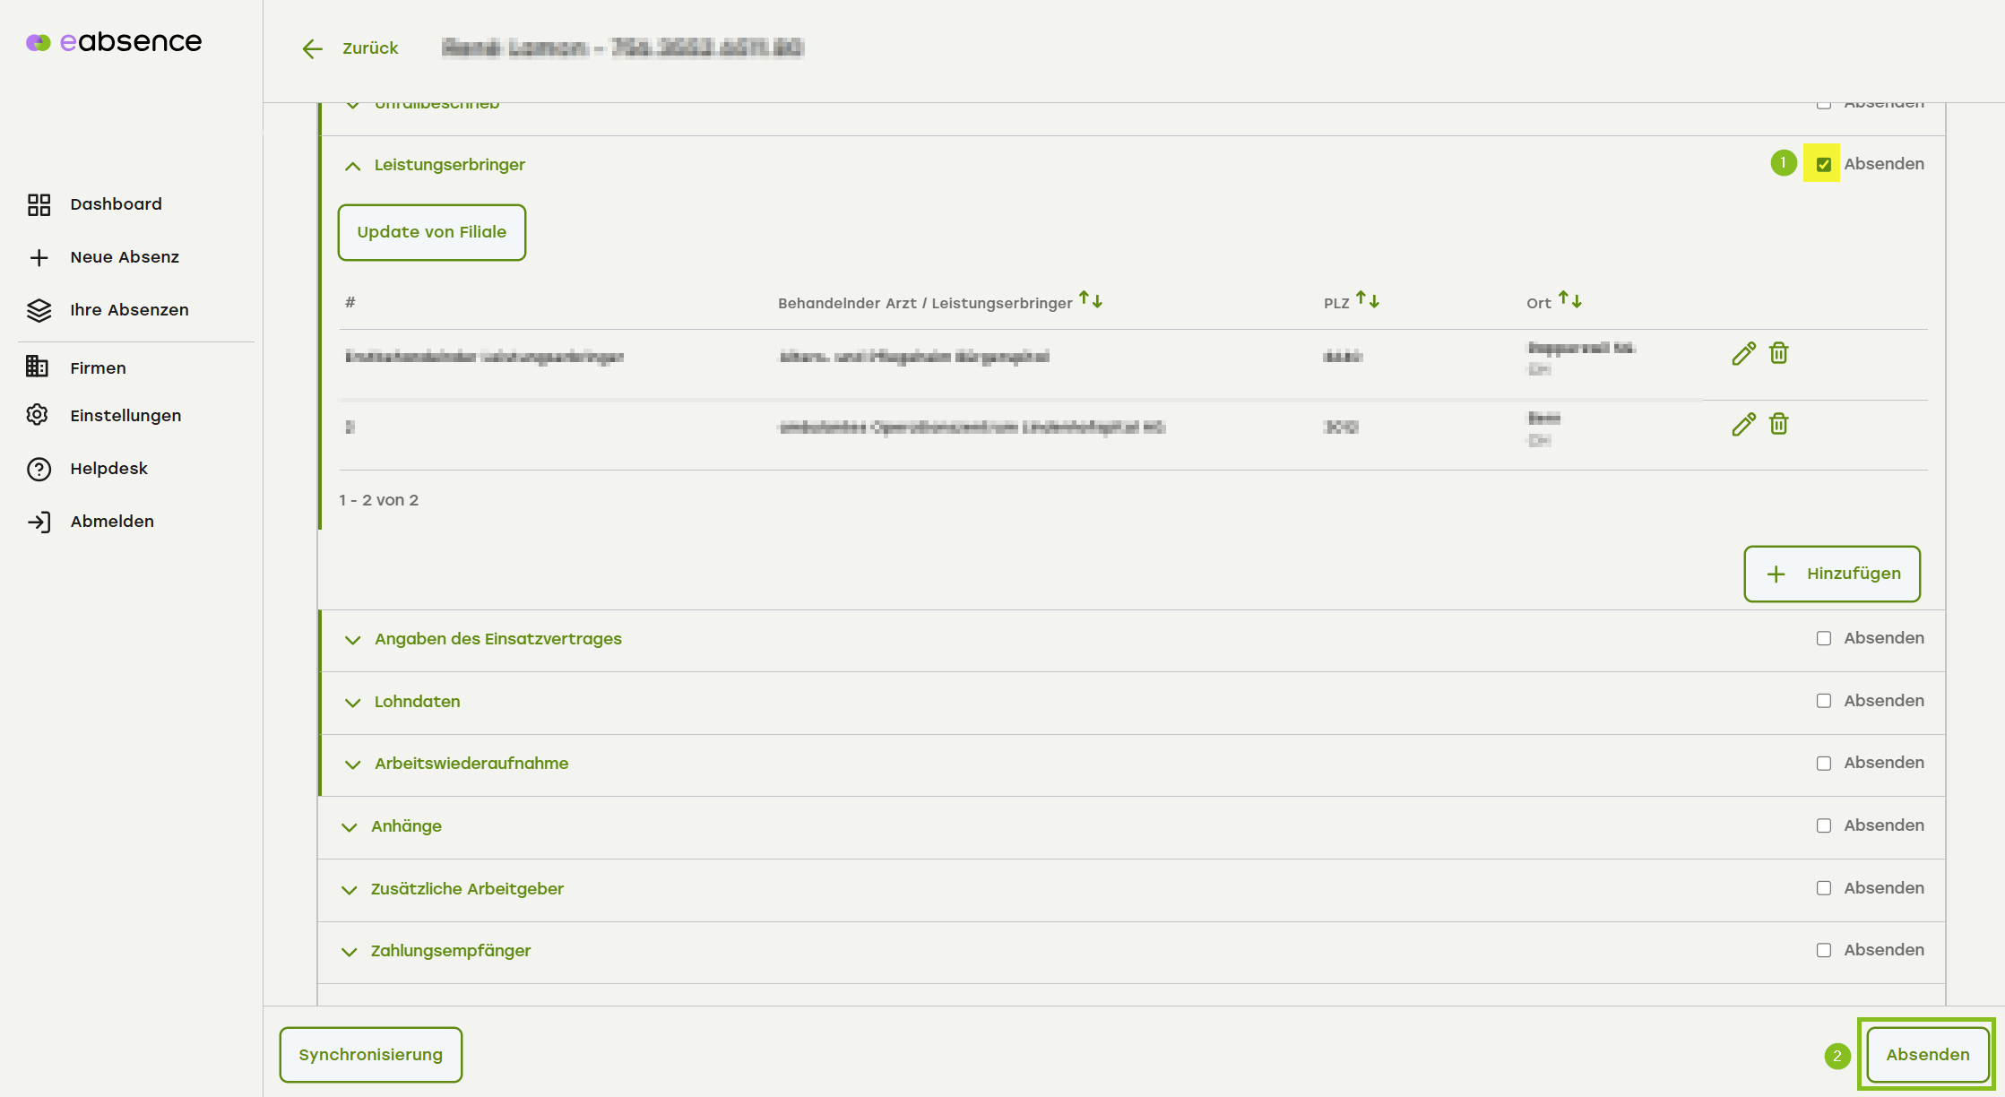Viewport: 2005px width, 1097px height.
Task: Go back using the Zurück arrow
Action: (313, 48)
